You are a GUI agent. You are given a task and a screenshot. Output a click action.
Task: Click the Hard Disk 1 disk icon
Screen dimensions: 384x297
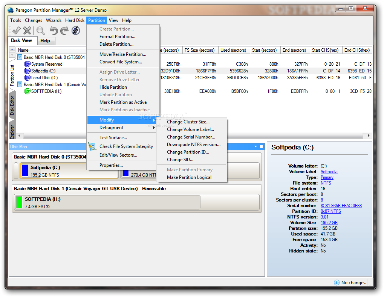(20, 85)
